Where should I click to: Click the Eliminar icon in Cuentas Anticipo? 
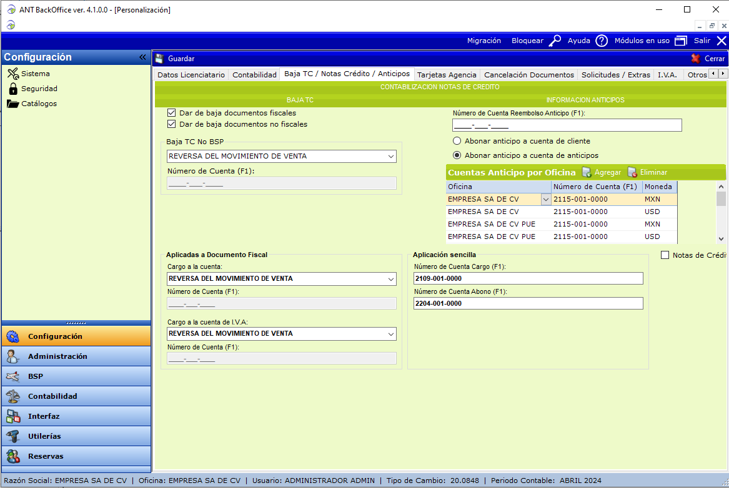(x=632, y=172)
